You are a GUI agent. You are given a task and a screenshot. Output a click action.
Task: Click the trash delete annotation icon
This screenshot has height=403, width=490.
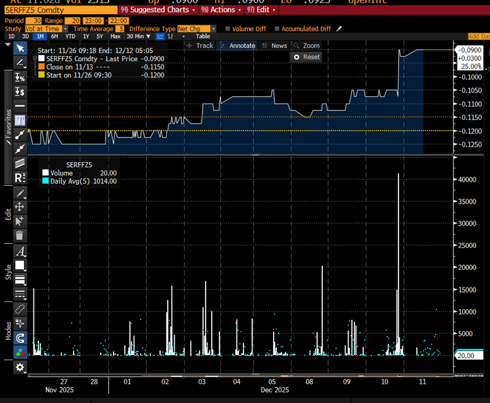pos(20,235)
